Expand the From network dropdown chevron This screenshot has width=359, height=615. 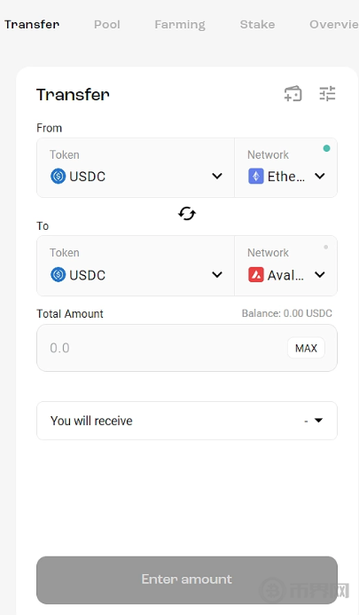click(x=320, y=176)
